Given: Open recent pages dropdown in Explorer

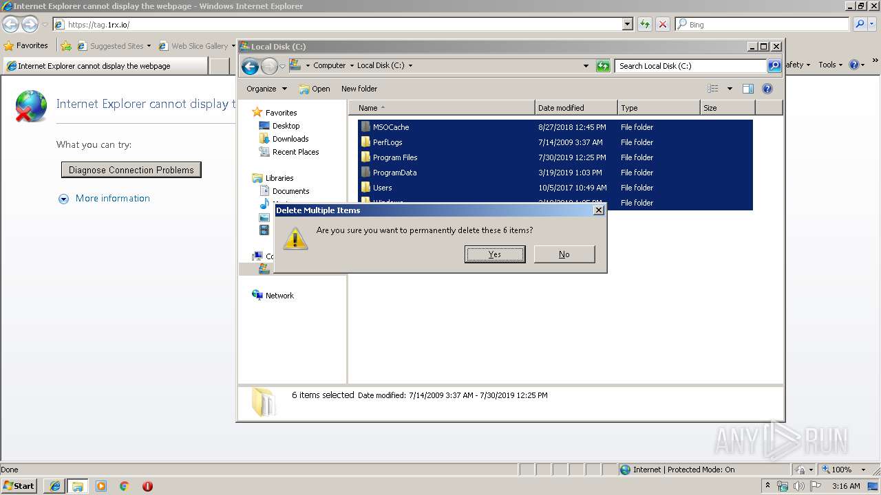Looking at the screenshot, I should pyautogui.click(x=282, y=66).
